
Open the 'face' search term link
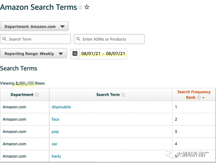tap(55, 119)
